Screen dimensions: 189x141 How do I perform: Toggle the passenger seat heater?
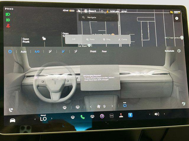pos(183,103)
